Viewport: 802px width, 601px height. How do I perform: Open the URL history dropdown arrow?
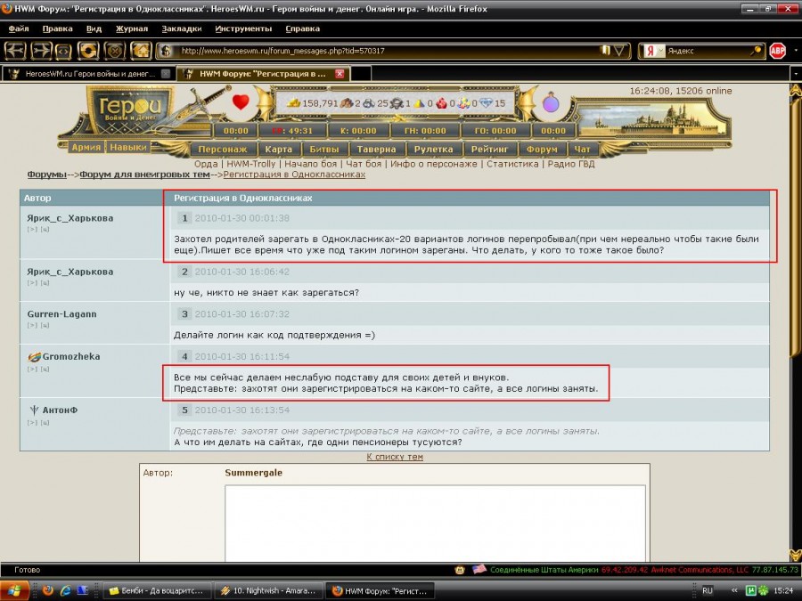coord(619,51)
